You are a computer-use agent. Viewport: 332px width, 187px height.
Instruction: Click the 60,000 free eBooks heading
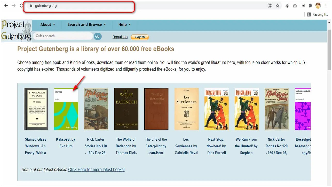pyautogui.click(x=96, y=49)
